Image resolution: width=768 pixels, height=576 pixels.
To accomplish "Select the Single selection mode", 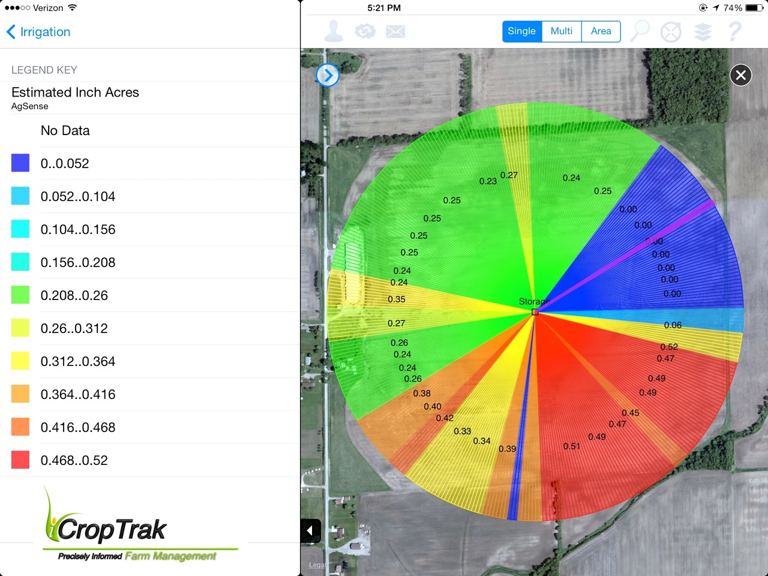I will point(521,31).
